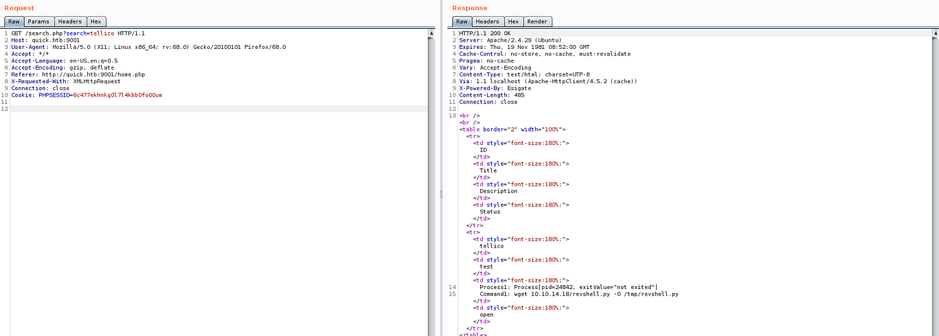Click the PHPSESSID cookie line
This screenshot has width=939, height=336.
click(x=87, y=95)
